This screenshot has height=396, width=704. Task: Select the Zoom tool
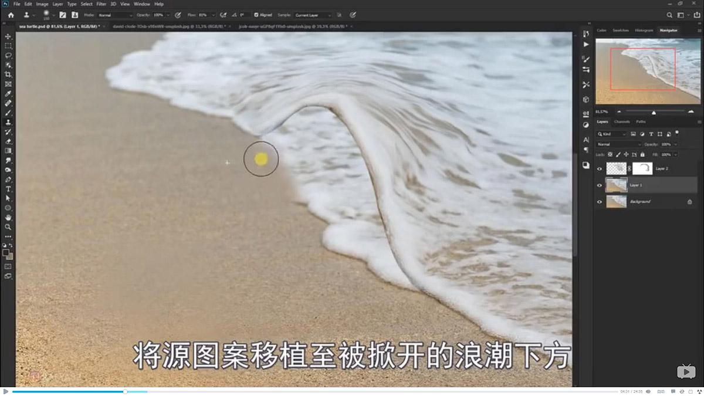click(8, 227)
